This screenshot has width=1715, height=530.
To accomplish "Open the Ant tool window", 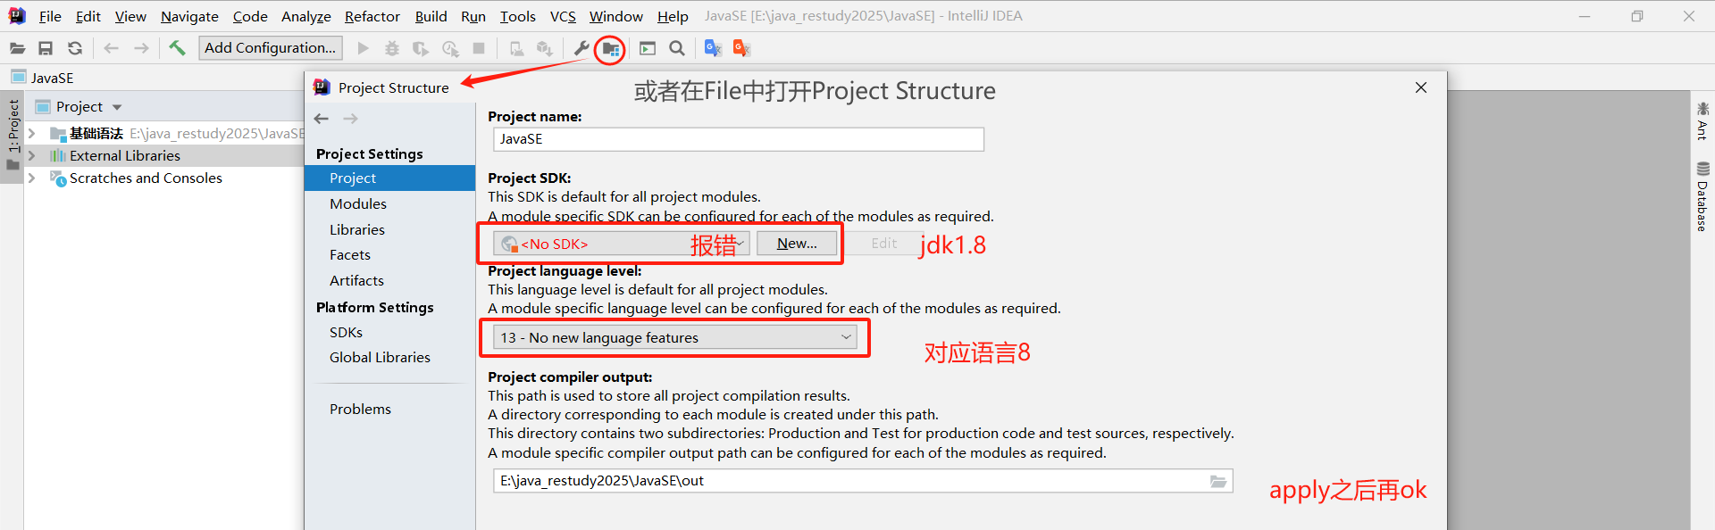I will [1702, 121].
